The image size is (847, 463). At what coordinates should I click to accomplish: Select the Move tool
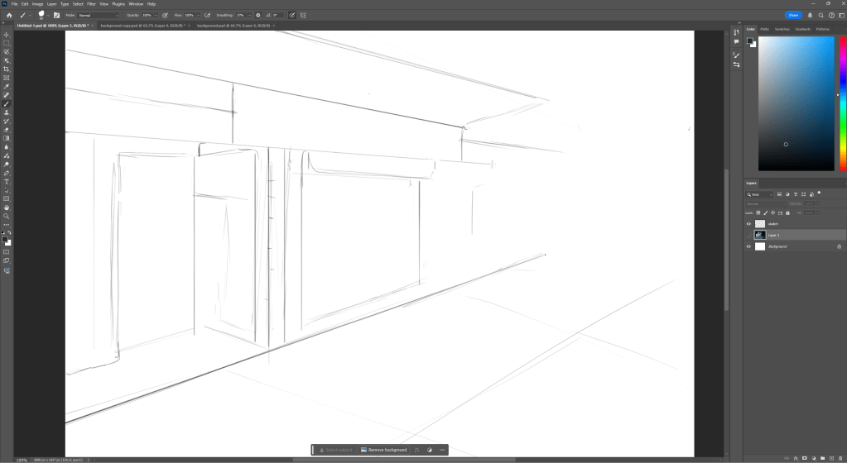tap(7, 34)
